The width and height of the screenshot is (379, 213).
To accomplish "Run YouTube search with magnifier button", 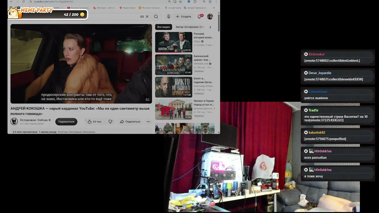I will click(156, 17).
